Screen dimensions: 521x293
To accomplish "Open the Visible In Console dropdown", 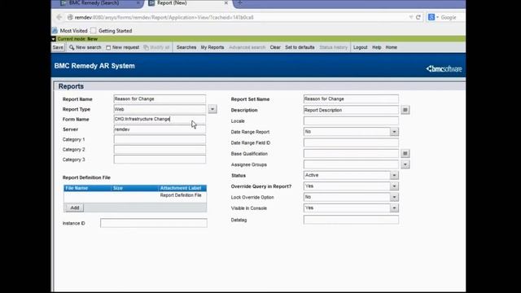I will click(394, 208).
